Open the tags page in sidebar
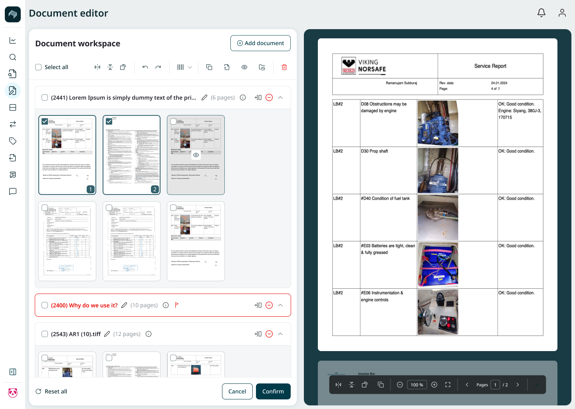Image resolution: width=575 pixels, height=409 pixels. coord(13,141)
